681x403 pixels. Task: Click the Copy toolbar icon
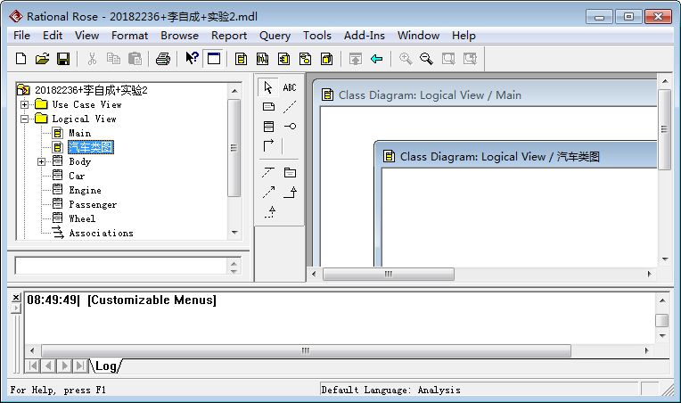click(113, 59)
